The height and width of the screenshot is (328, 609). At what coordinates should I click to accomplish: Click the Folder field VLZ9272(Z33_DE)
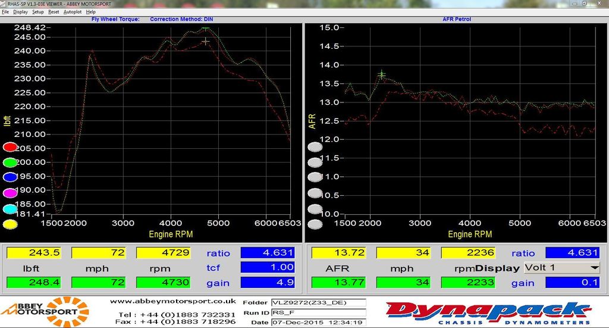[x=319, y=302]
